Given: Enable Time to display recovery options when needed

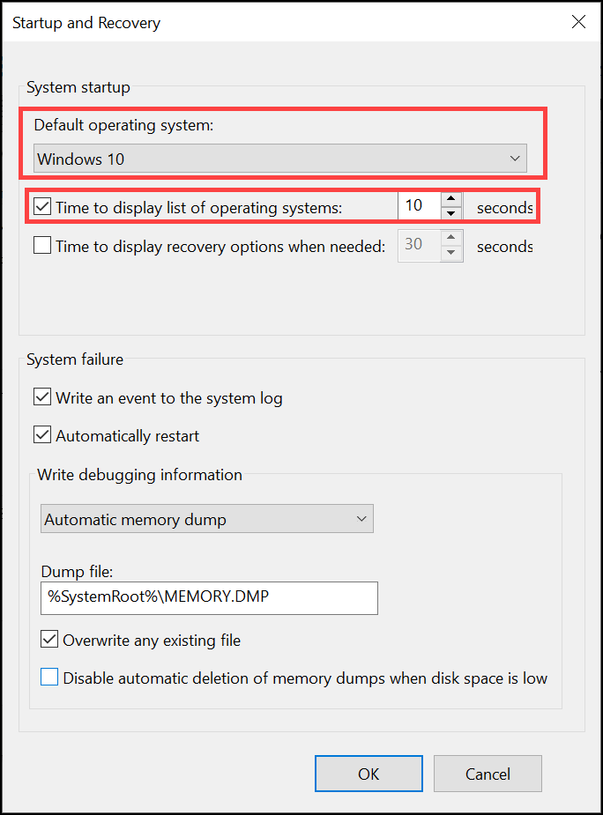Looking at the screenshot, I should click(x=41, y=246).
